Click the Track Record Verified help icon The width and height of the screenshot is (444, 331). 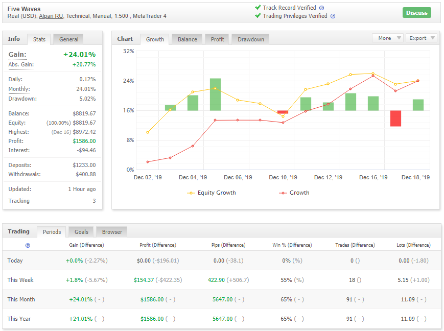coord(322,8)
